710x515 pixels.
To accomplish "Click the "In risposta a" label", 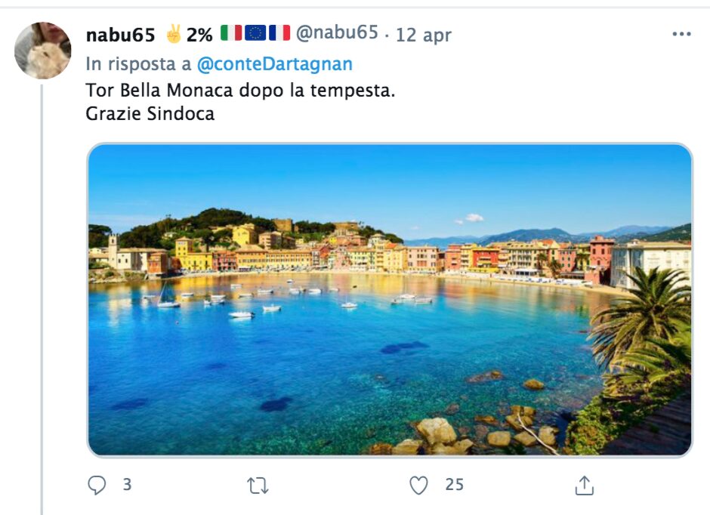I will (x=138, y=64).
